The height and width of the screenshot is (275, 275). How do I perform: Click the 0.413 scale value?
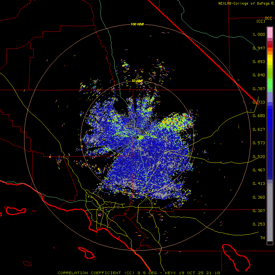[x=259, y=184]
